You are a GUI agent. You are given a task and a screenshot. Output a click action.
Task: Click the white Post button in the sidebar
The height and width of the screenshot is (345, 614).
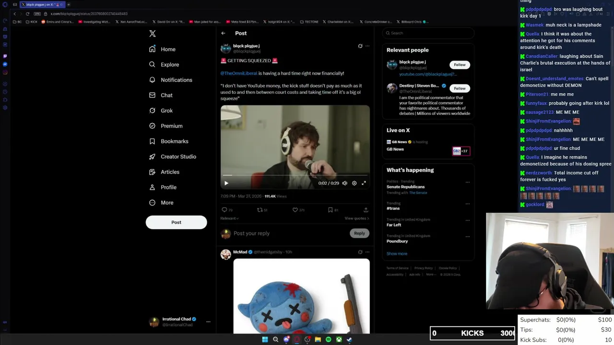coord(176,222)
